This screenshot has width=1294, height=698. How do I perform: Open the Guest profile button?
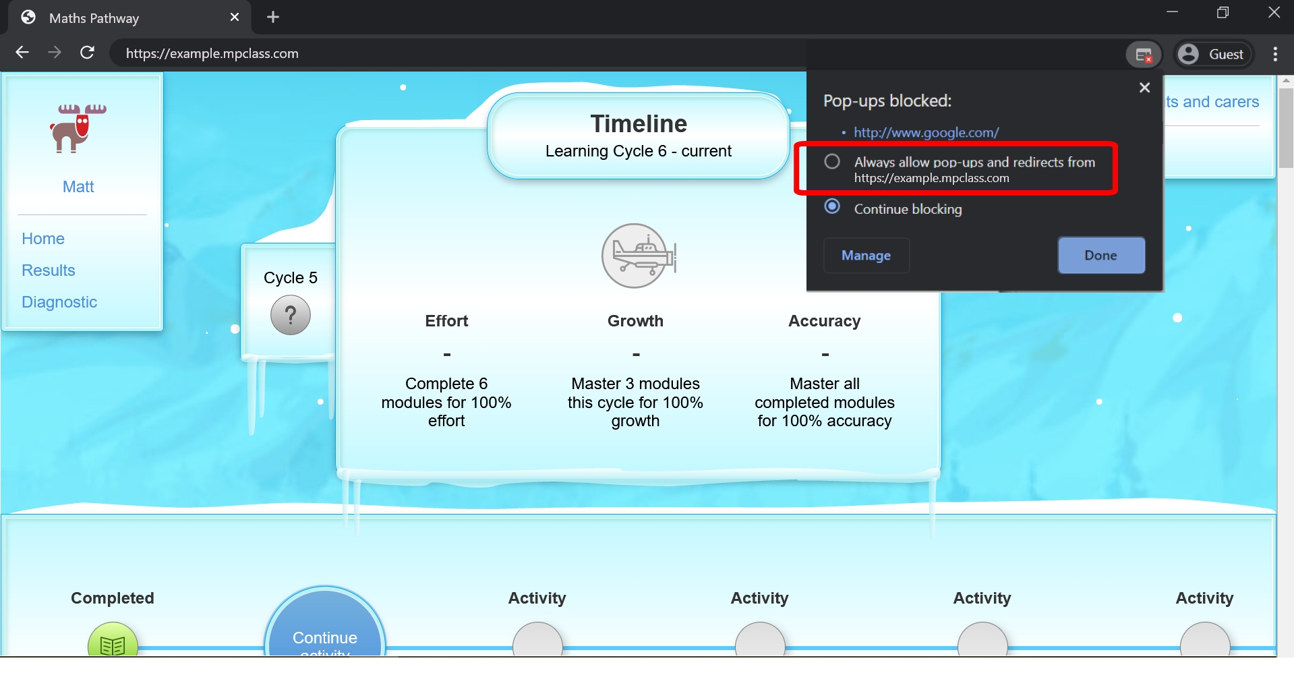(1214, 55)
